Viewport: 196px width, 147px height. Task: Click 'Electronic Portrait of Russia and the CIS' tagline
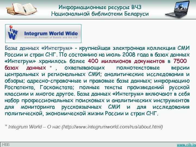(x=51, y=38)
